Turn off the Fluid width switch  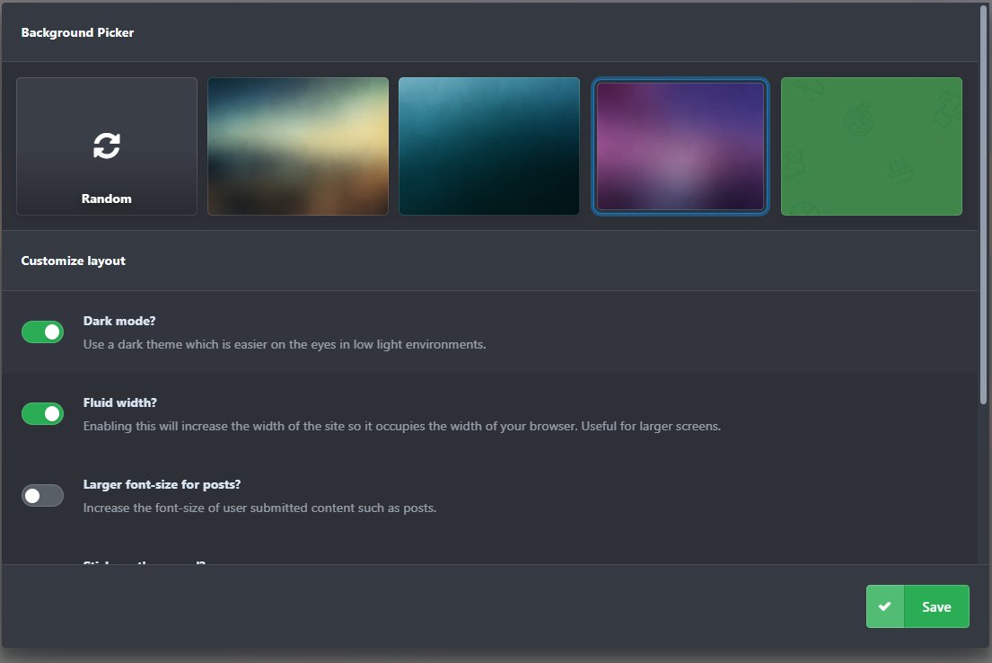(x=43, y=413)
